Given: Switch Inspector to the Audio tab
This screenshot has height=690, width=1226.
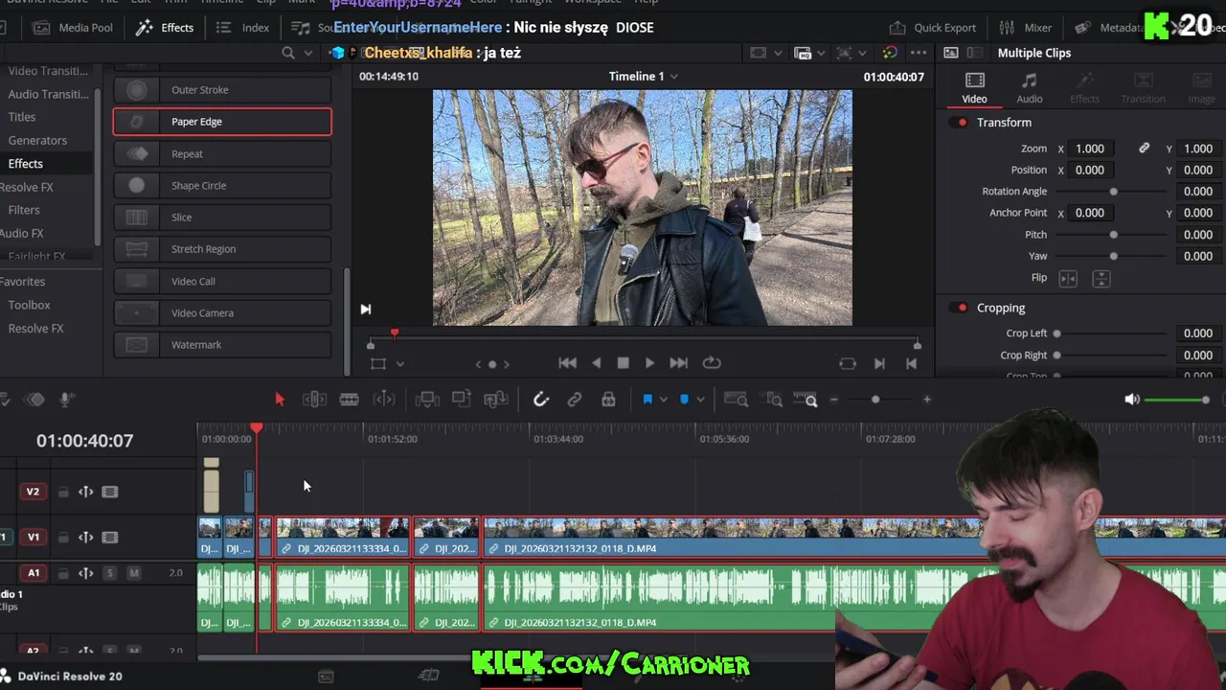Looking at the screenshot, I should (1030, 87).
